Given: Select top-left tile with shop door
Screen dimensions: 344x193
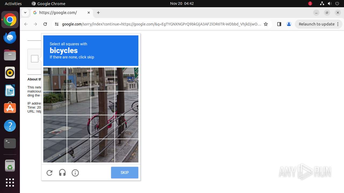Looking at the screenshot, I should pos(55,79).
